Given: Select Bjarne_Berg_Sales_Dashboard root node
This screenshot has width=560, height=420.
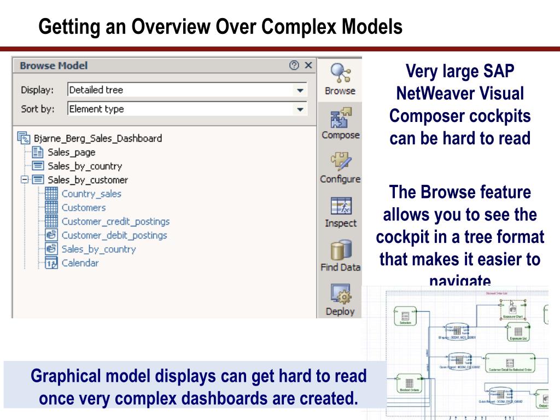Looking at the screenshot, I should [x=98, y=138].
